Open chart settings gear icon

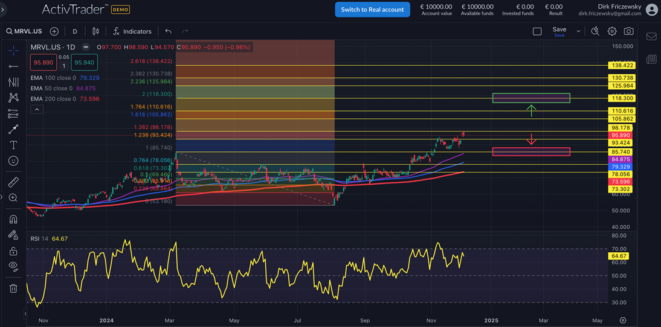[612, 31]
